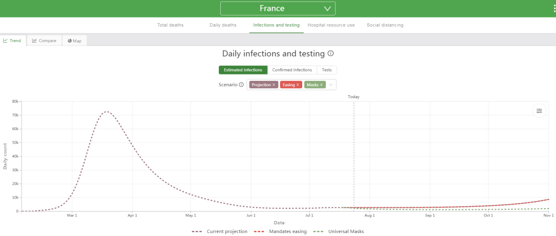556x236 pixels.
Task: Open the vertical dots menu at top right
Action: pyautogui.click(x=554, y=9)
